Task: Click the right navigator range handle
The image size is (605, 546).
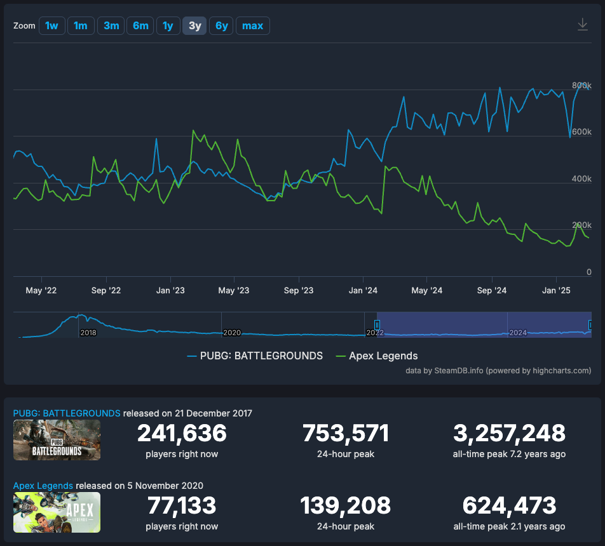Action: pos(590,324)
